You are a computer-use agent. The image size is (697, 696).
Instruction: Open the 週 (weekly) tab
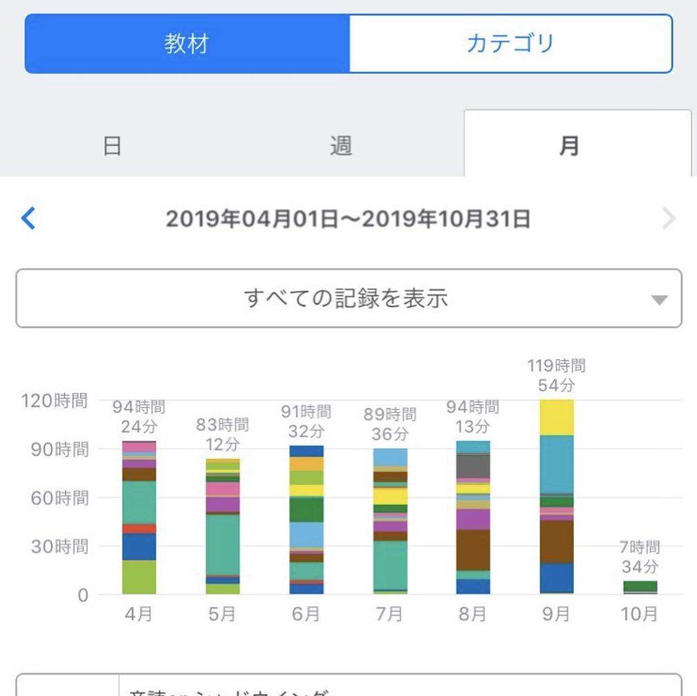point(341,146)
